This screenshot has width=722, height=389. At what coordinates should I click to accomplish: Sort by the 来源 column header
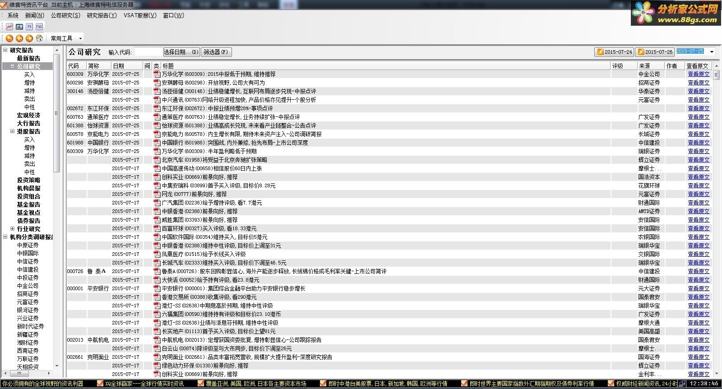pyautogui.click(x=651, y=66)
